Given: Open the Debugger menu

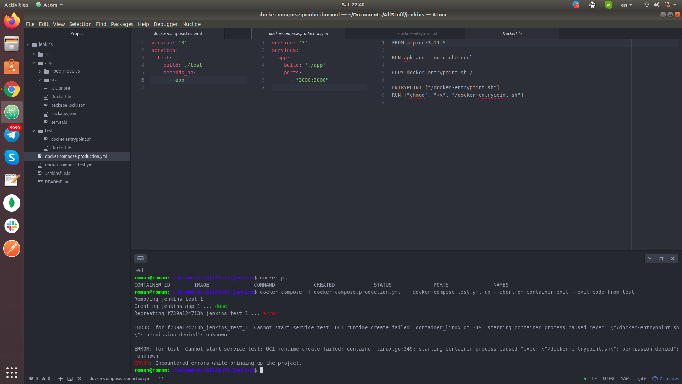Looking at the screenshot, I should [x=166, y=24].
